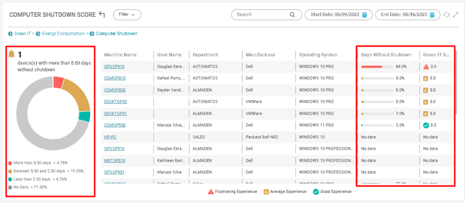The height and width of the screenshot is (203, 465).
Task: Click the refresh icon in the top bar
Action: [446, 15]
